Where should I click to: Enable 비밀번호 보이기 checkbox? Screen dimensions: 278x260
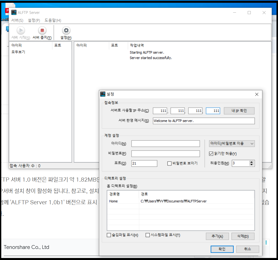(x=169, y=163)
